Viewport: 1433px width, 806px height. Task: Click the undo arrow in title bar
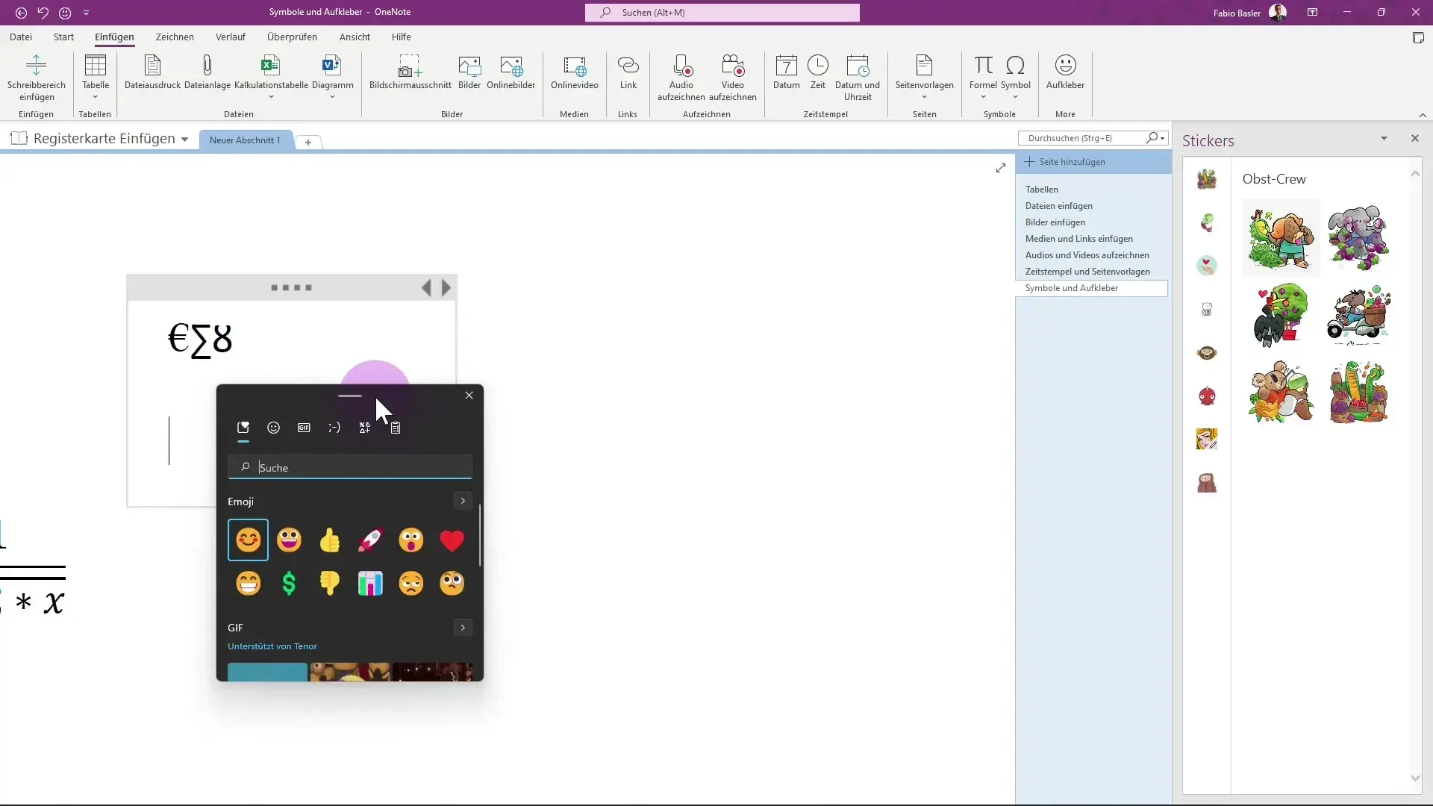click(x=43, y=13)
